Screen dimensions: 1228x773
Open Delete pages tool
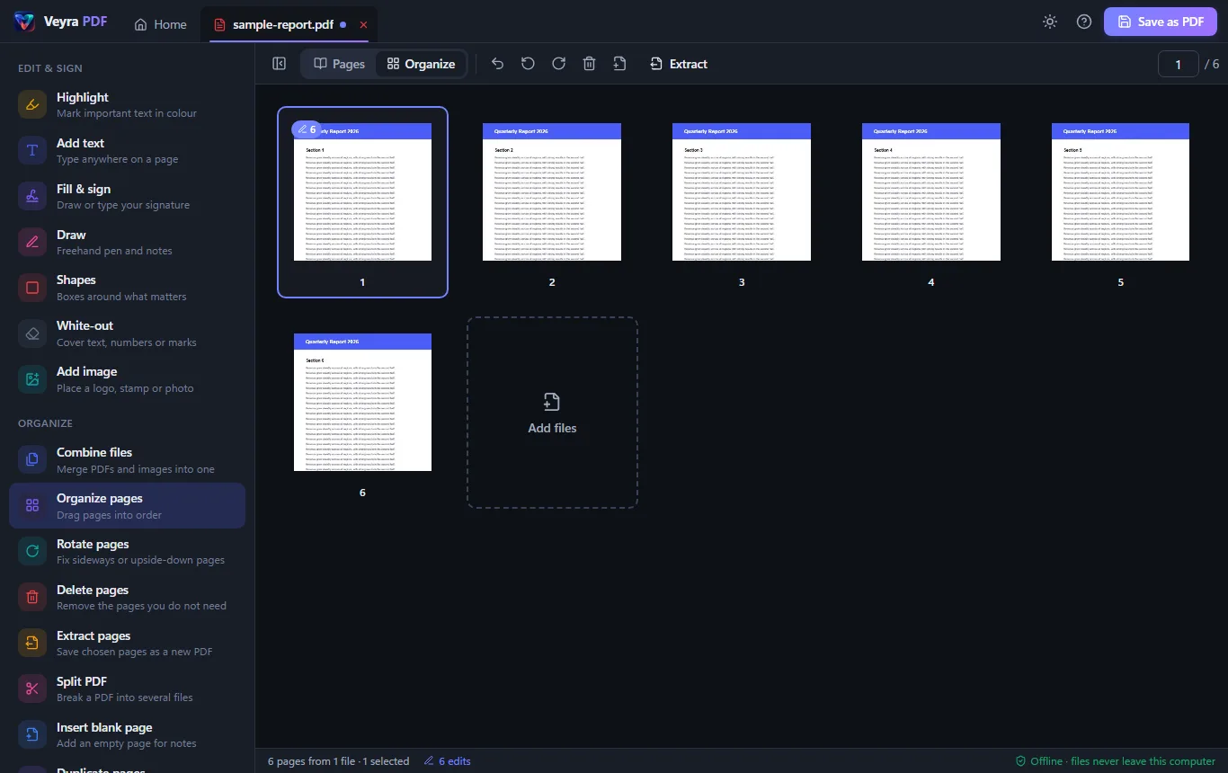[127, 597]
